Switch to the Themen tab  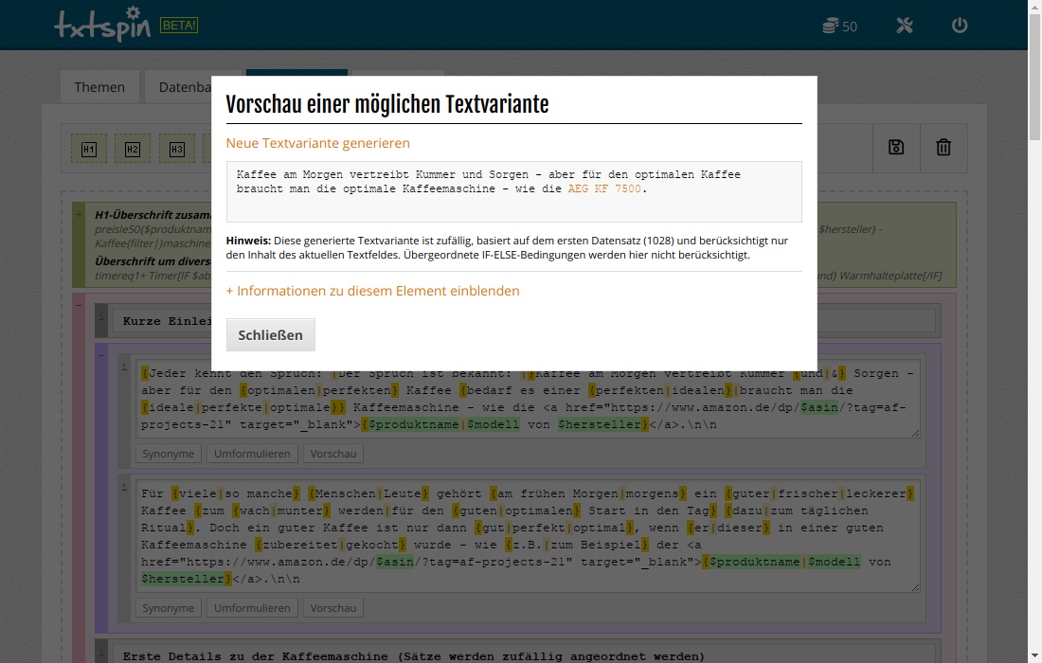coord(99,87)
